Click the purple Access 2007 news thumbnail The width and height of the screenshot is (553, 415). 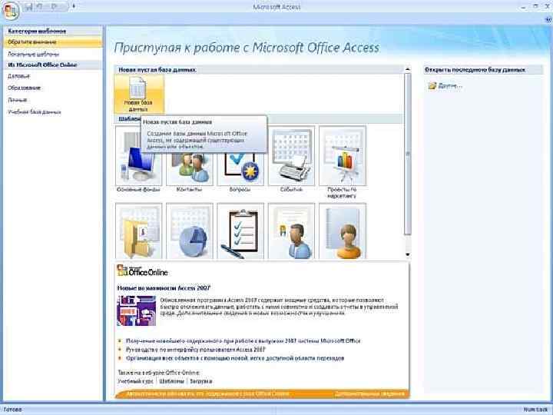136,310
